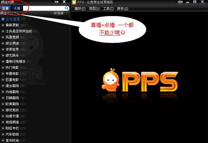Select the 日韩剧场 channel group label
The width and height of the screenshot is (208, 143).
pos(12,98)
